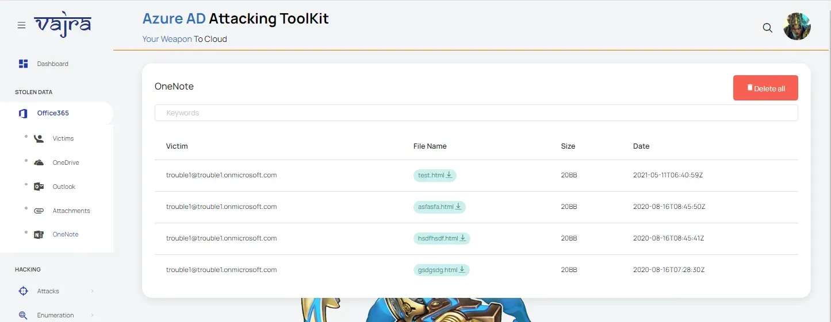This screenshot has width=831, height=322.
Task: Click download icon beside test.html
Action: [x=449, y=175]
